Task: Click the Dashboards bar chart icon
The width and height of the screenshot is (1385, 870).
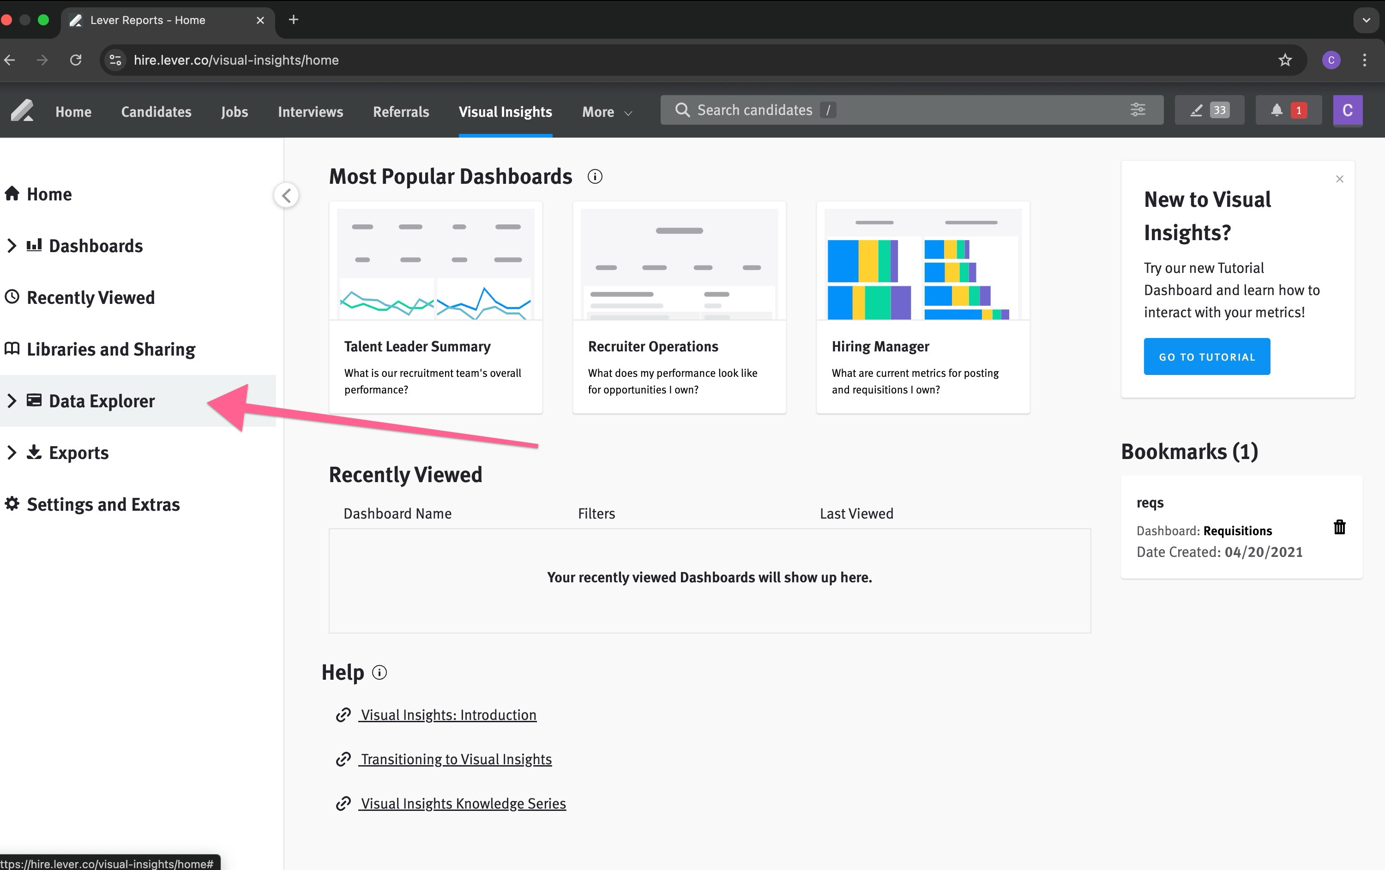Action: pyautogui.click(x=34, y=245)
